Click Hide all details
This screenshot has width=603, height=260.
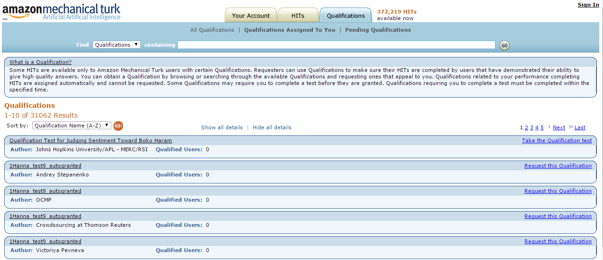[272, 127]
